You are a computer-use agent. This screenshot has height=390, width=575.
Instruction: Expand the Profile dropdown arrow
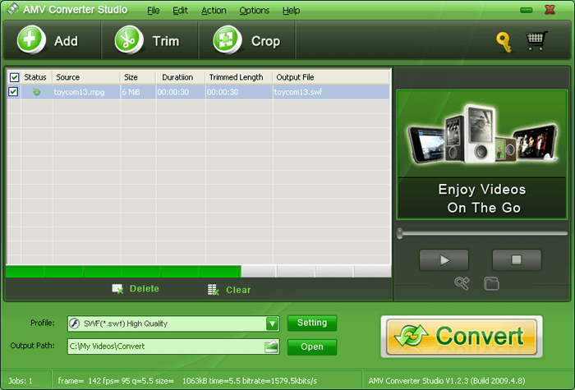(272, 323)
